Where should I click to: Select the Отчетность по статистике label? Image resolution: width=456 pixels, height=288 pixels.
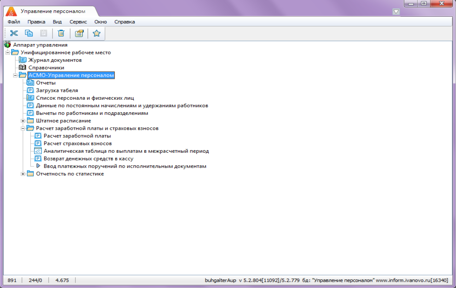(x=70, y=174)
